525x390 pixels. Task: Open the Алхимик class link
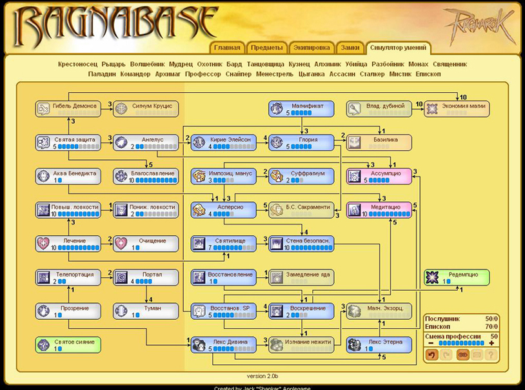point(328,64)
